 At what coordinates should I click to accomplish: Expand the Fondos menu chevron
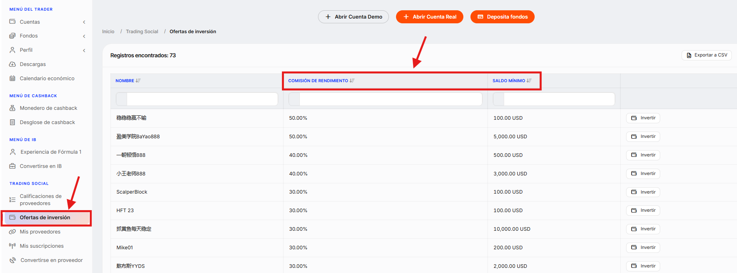tap(84, 36)
